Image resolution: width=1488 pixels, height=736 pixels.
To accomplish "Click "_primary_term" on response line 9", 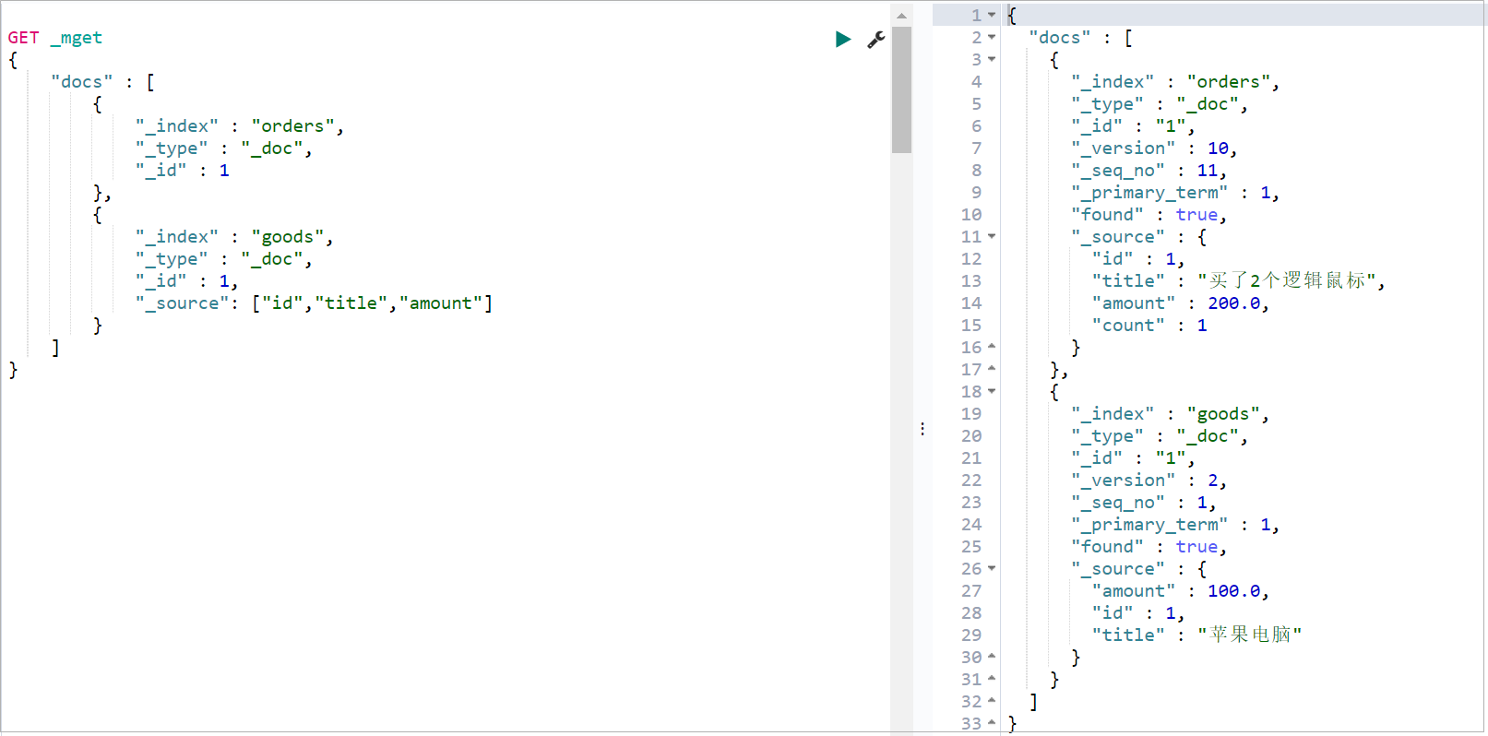I will [x=1149, y=193].
